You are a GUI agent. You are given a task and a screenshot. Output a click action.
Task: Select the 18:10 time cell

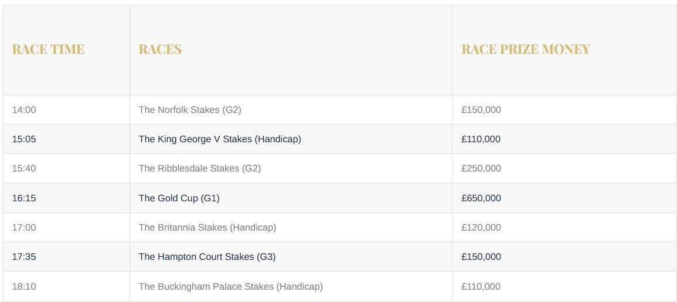24,287
